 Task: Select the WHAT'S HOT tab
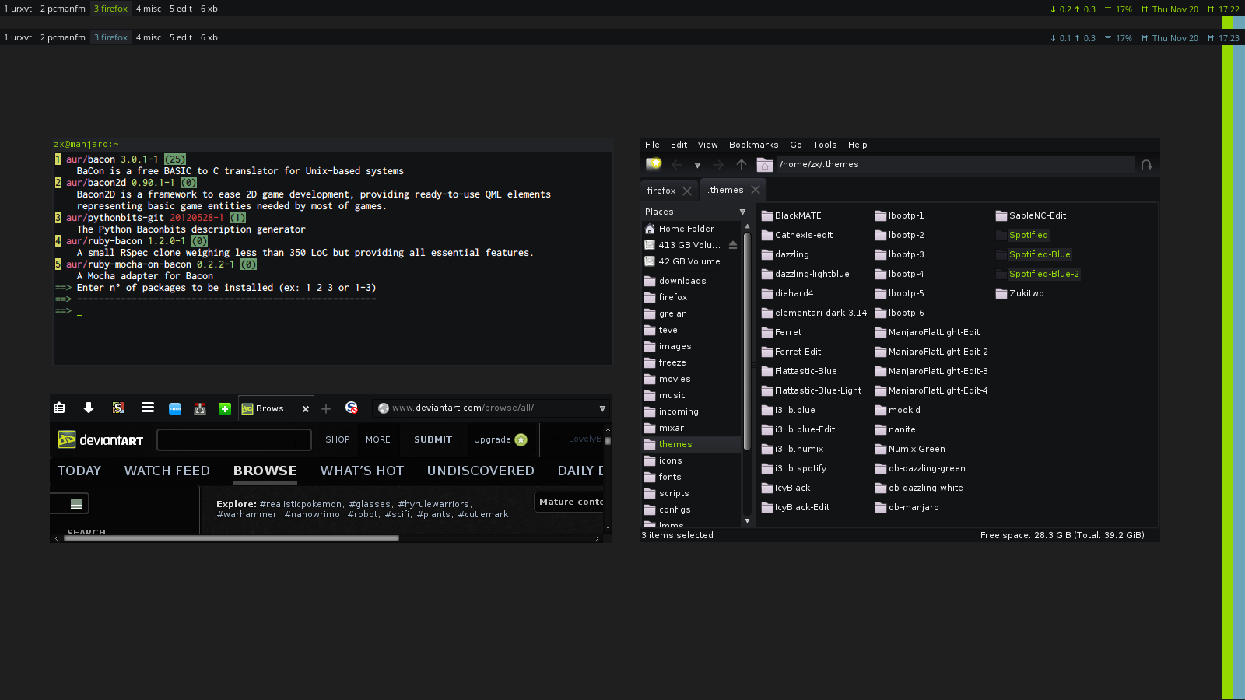[362, 471]
